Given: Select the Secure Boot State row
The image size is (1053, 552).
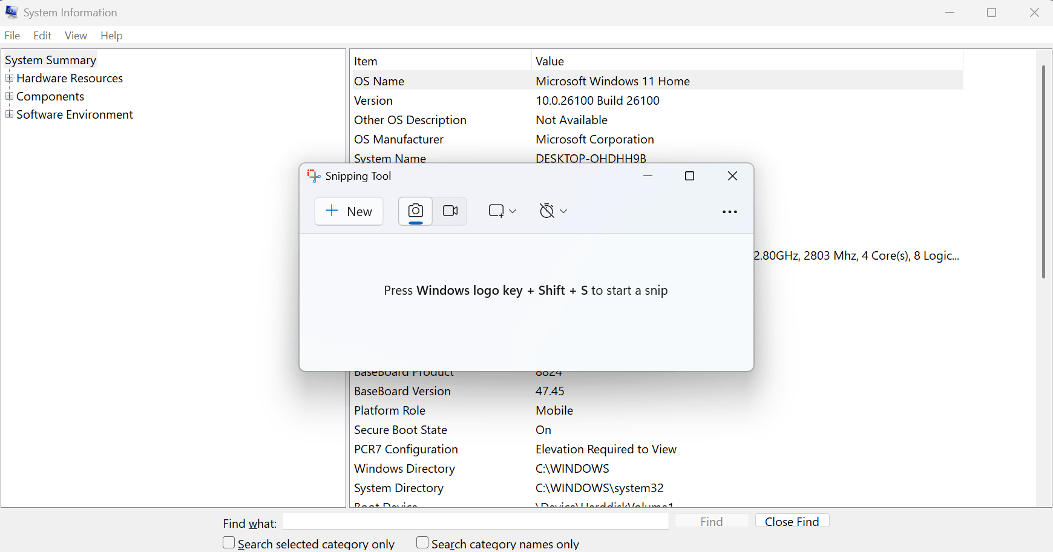Looking at the screenshot, I should tap(658, 430).
